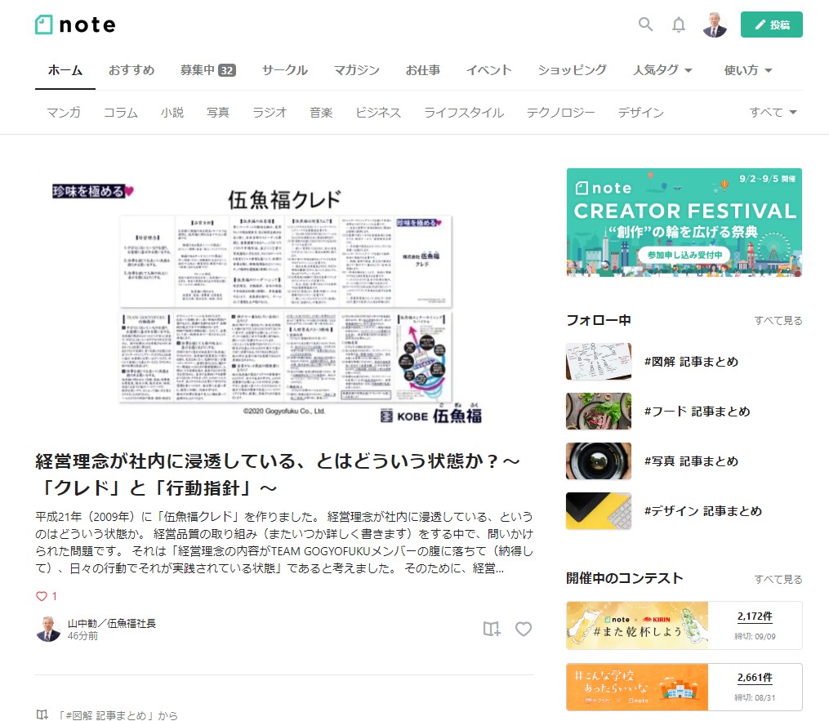Open the note CREATOR FESTIVAL banner
829x721 pixels.
(684, 223)
